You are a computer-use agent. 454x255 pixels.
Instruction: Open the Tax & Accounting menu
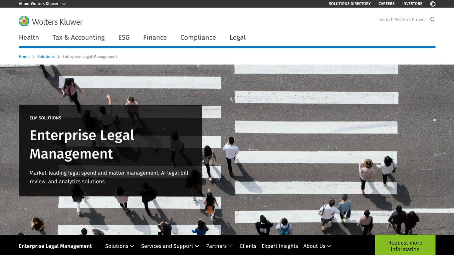click(78, 37)
